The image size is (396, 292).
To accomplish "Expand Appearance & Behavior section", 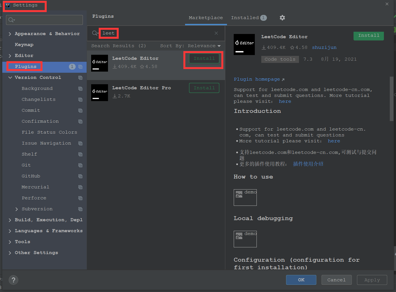I will (10, 34).
